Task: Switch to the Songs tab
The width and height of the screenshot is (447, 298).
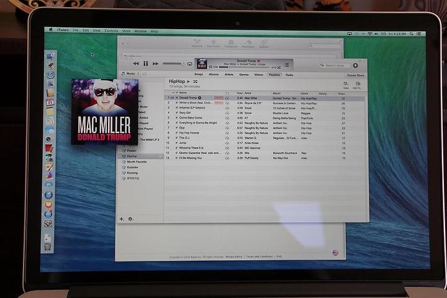Action: pyautogui.click(x=199, y=74)
